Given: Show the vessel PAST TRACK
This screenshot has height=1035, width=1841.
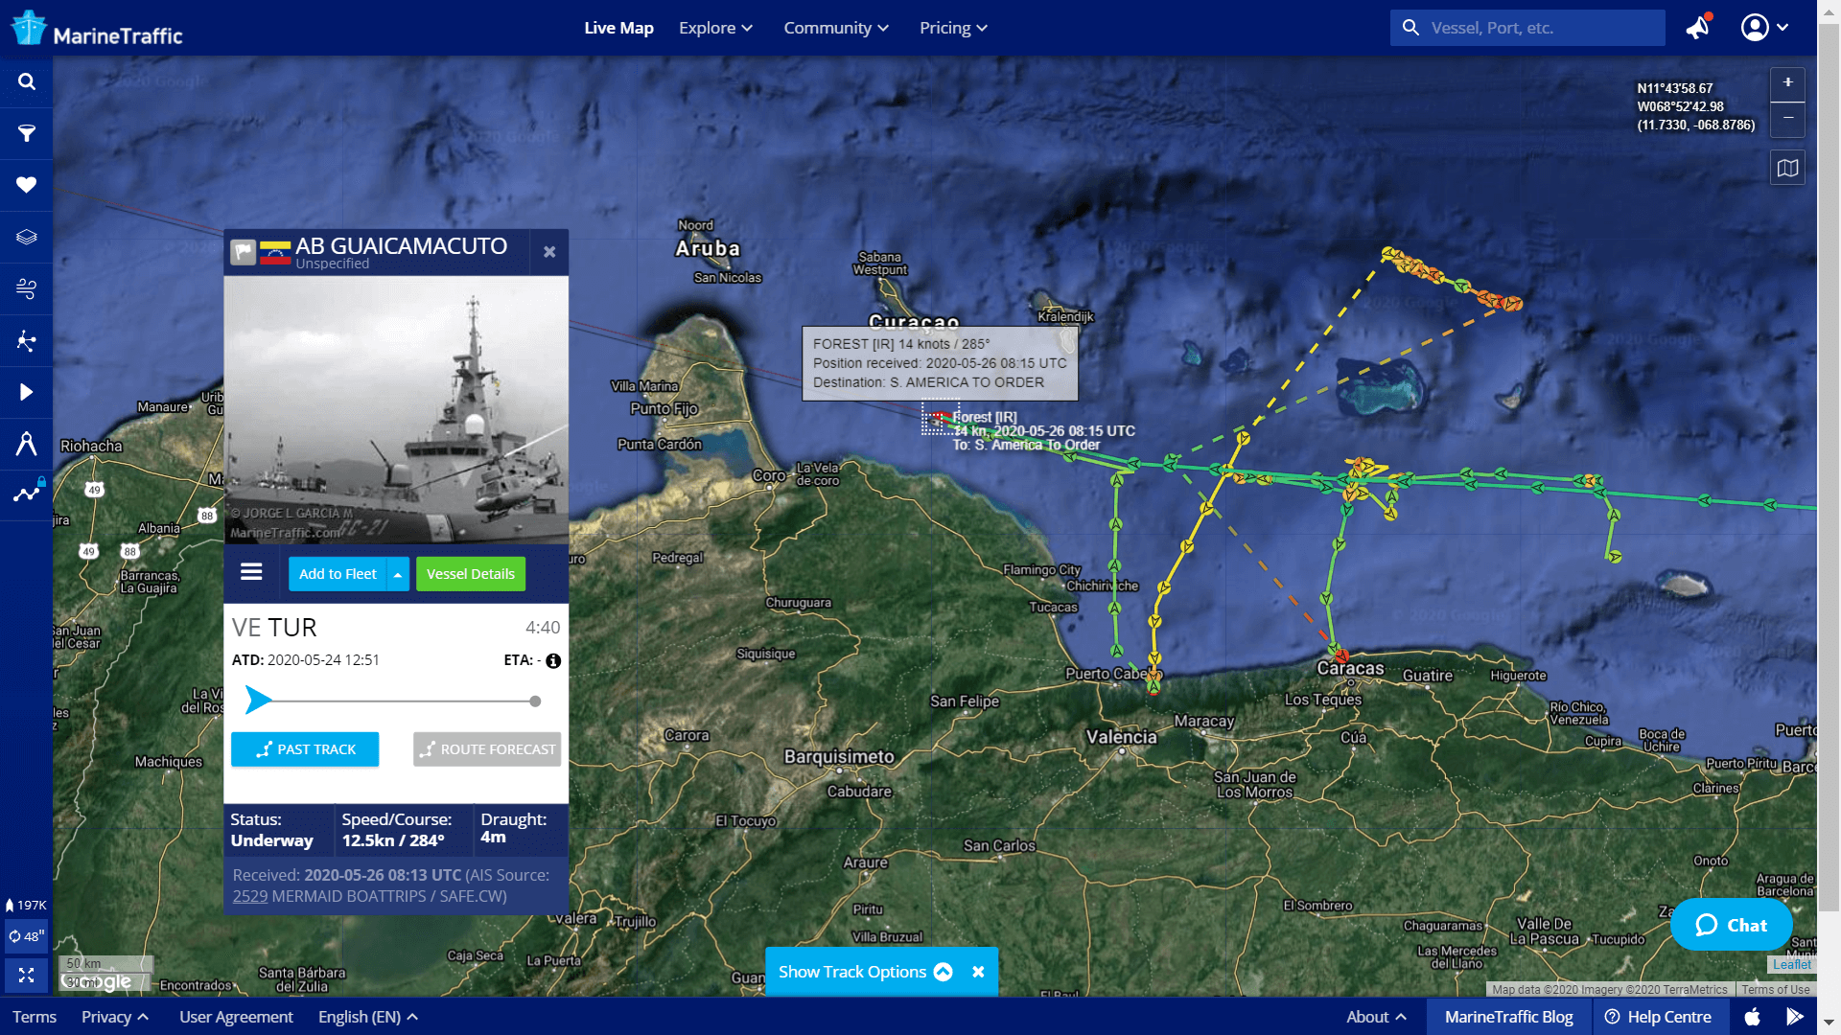Looking at the screenshot, I should 305,749.
